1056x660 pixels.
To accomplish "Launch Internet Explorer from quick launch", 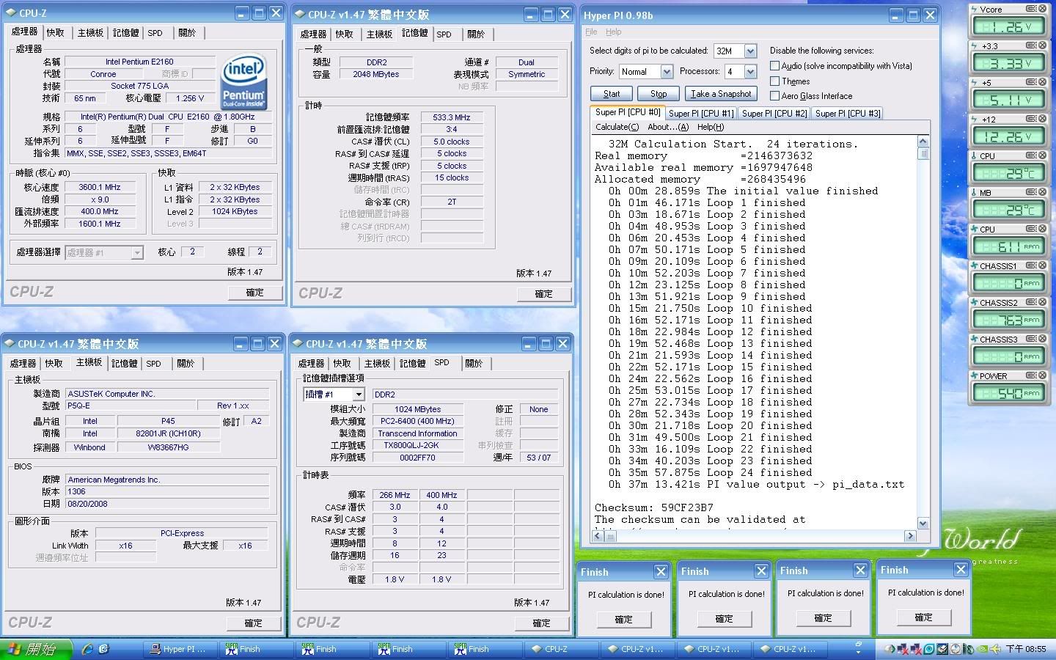I will coord(88,649).
